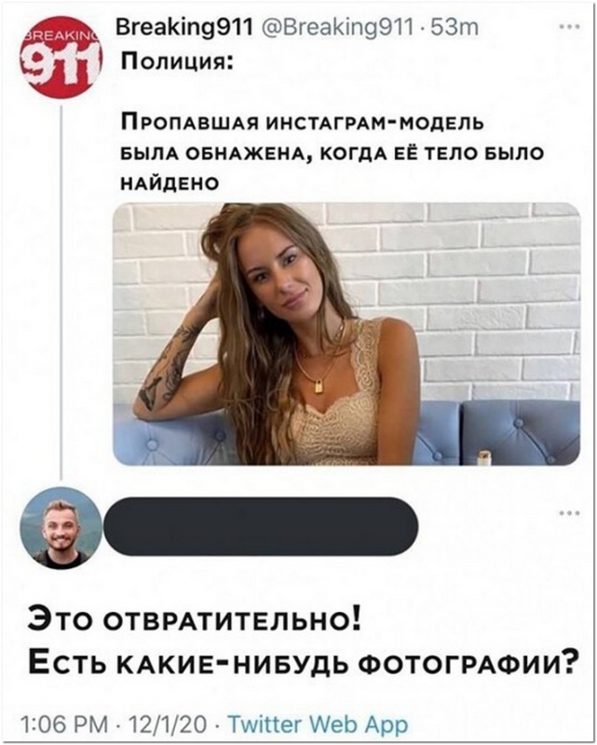This screenshot has height=745, width=597.
Task: Click the 1:06 PM · 12/1/20 timestamp
Action: point(115,725)
